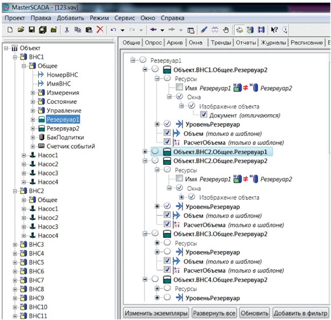
Task: Uncheck the first Объем checkbox
Action: [x=167, y=133]
